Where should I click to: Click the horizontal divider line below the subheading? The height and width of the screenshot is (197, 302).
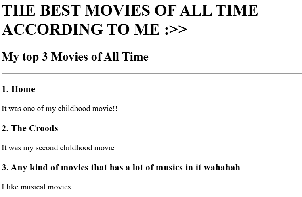point(152,73)
